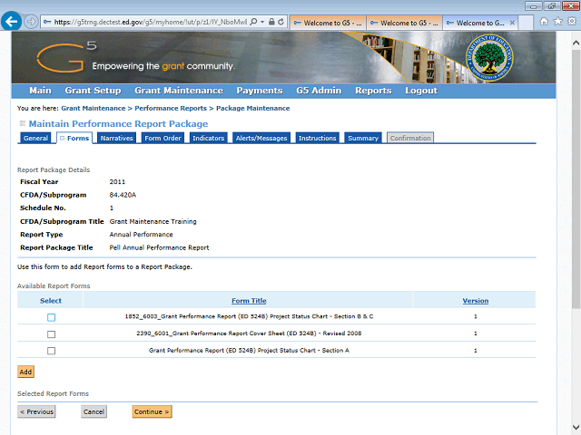Close the third Welcome to G5 tab
Screen dimensions: 581x435
(x=512, y=23)
